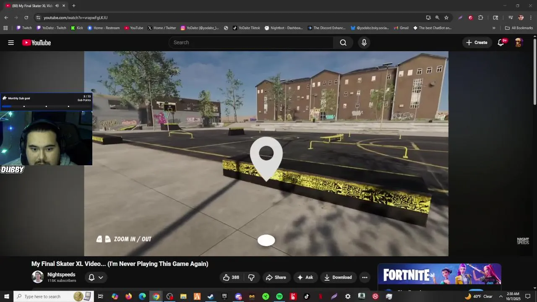Viewport: 537px width, 302px height.
Task: Open the YoDabz - Twitch bookmark
Action: [x=51, y=28]
